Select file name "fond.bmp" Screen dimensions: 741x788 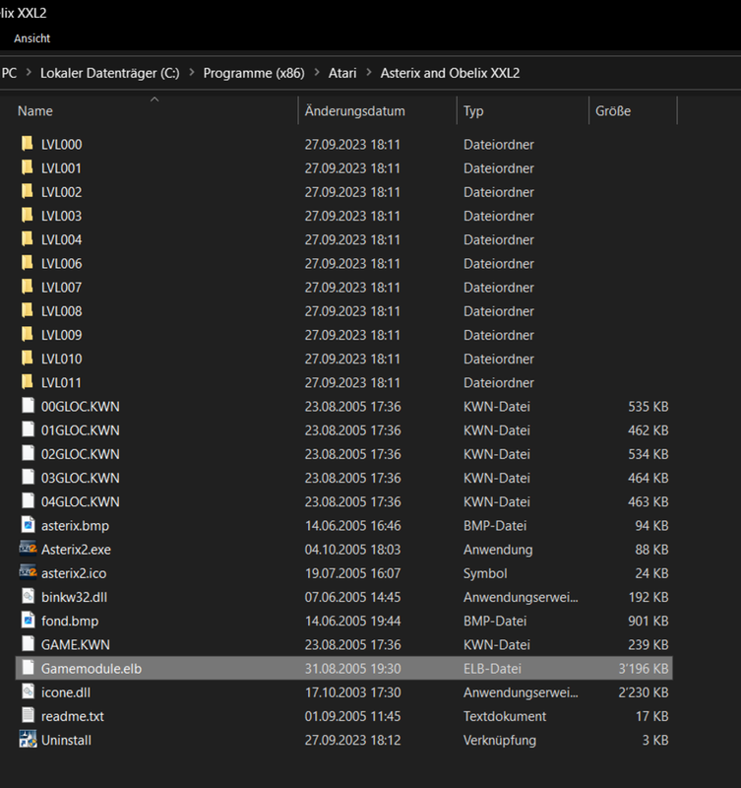(x=70, y=621)
